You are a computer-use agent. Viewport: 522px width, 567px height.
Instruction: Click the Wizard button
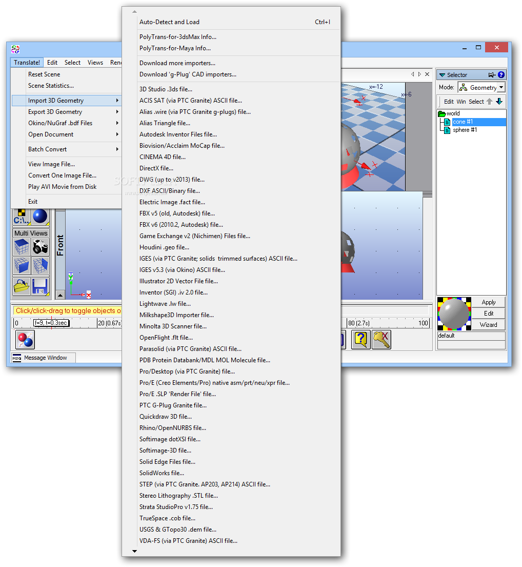[x=488, y=325]
